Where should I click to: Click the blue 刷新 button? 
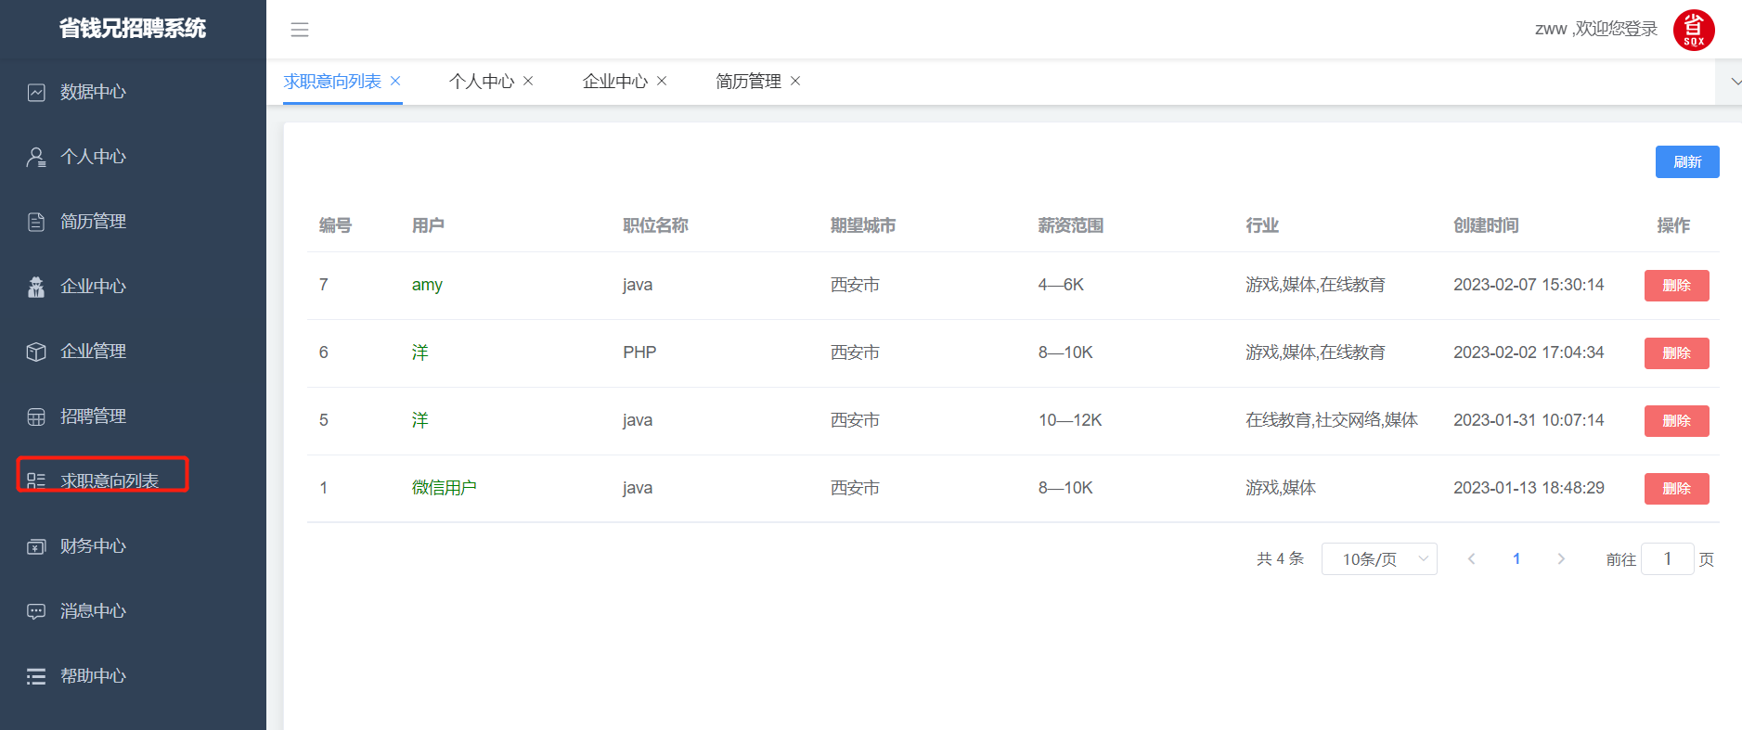1686,162
